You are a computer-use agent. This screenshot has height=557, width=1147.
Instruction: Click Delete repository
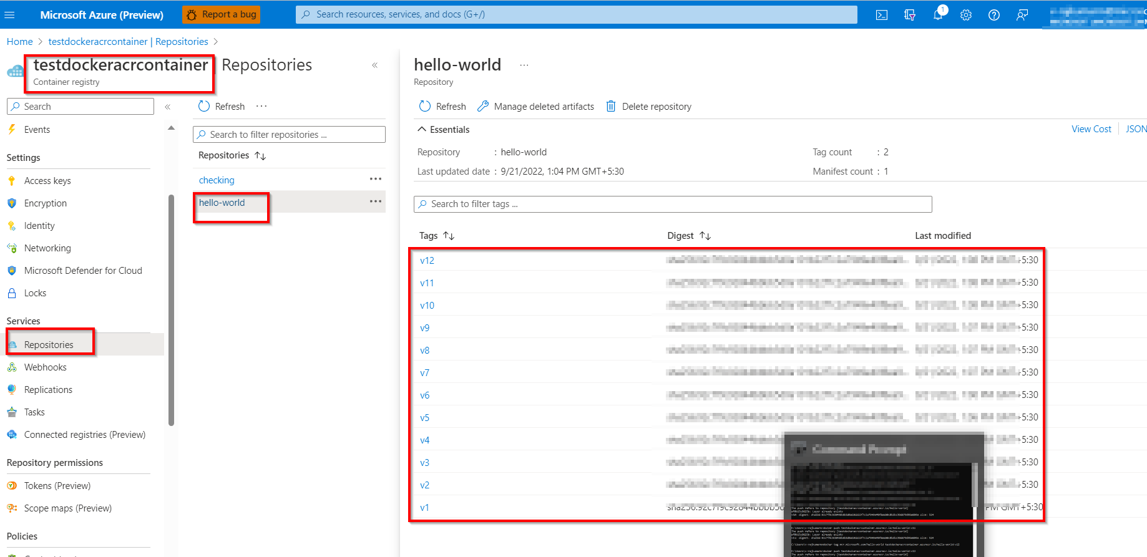click(649, 107)
